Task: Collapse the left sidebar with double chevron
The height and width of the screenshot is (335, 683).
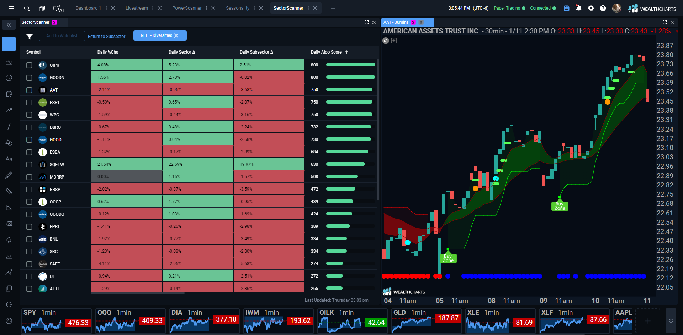Action: [9, 24]
